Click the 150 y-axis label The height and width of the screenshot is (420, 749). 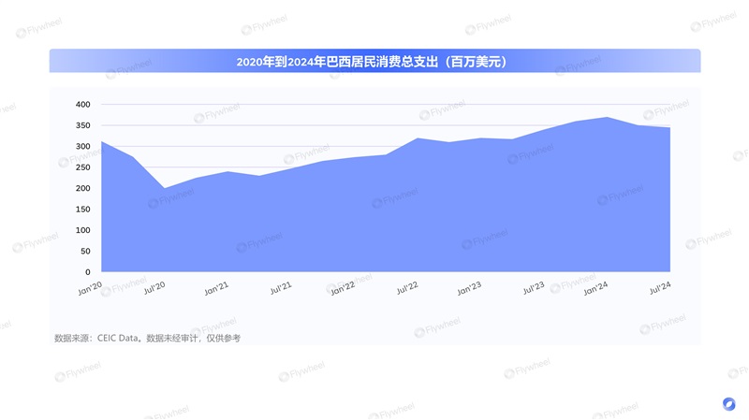82,210
